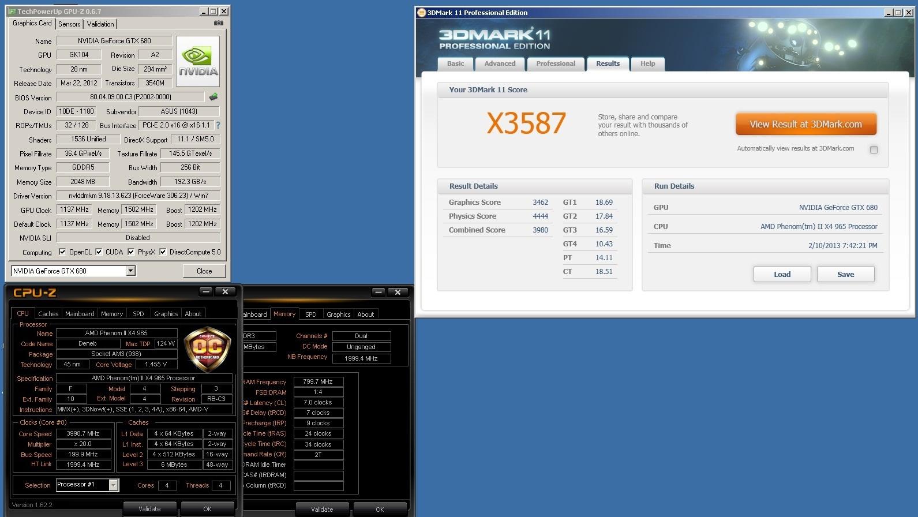Click the Load button in Run Details
This screenshot has width=918, height=517.
click(782, 274)
